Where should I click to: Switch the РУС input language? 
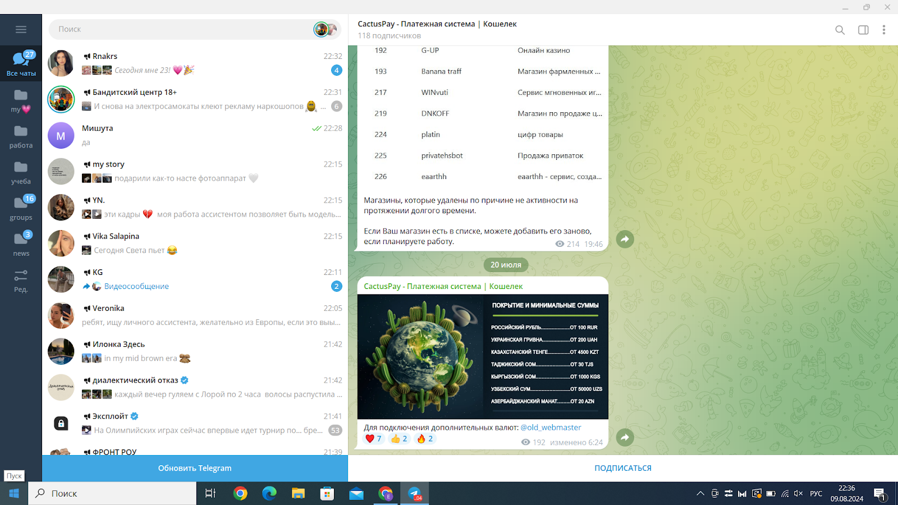(816, 494)
